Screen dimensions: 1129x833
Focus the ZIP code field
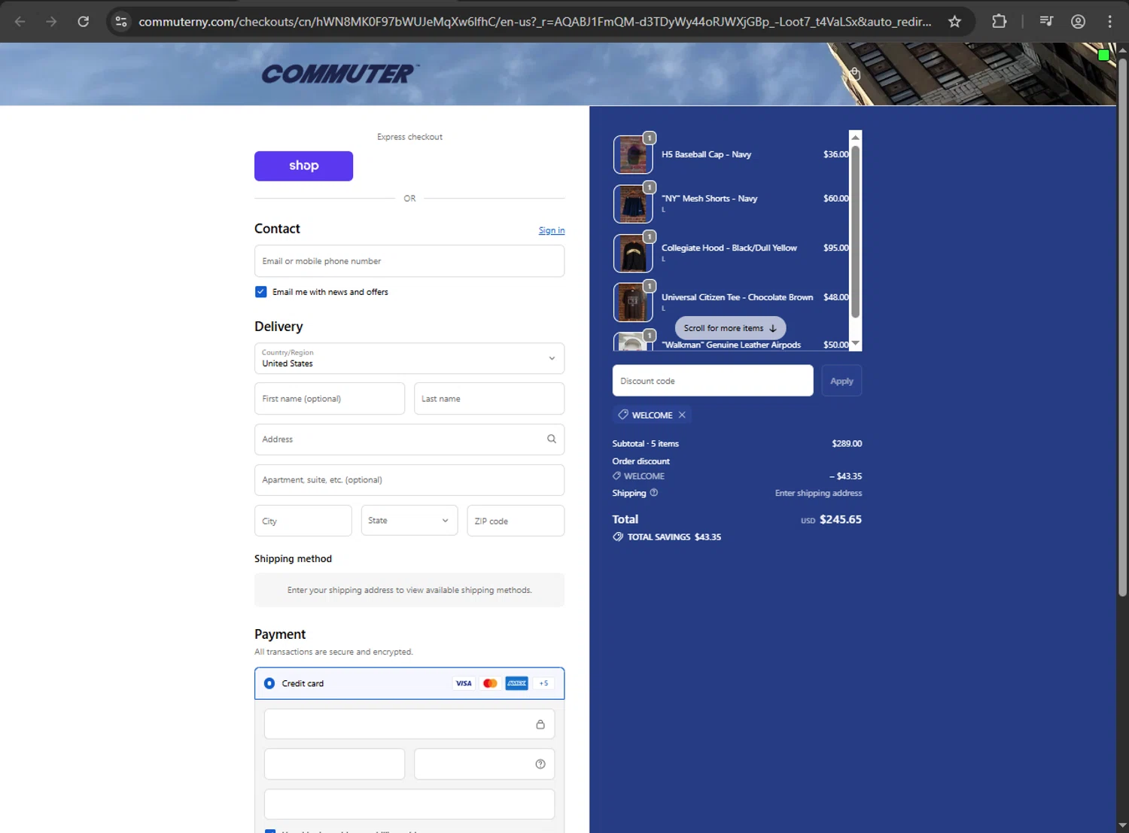(x=516, y=520)
